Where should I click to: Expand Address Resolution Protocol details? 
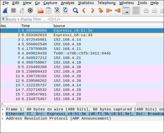point(3,119)
